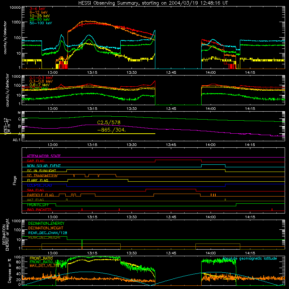
Task: Select the yellow 'FRONT_RATIO' legend label
Action: coord(41,258)
